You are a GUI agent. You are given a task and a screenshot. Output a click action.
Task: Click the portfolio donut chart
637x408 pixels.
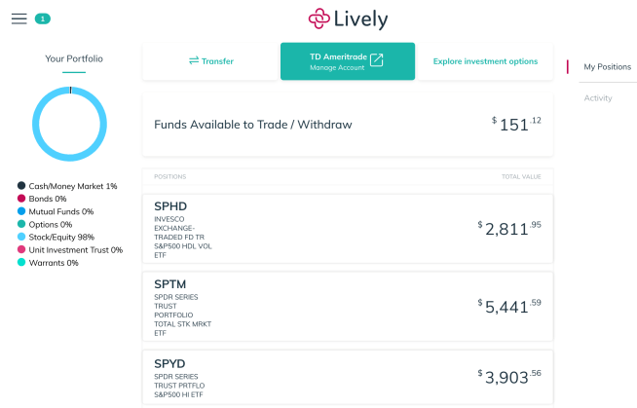[69, 124]
